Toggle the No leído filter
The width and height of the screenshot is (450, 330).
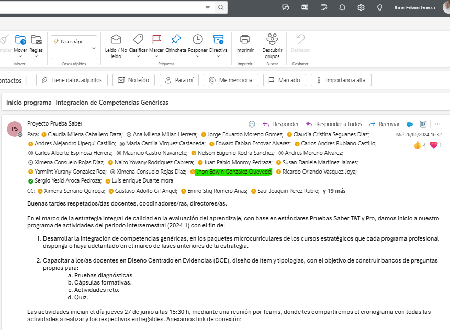(133, 80)
